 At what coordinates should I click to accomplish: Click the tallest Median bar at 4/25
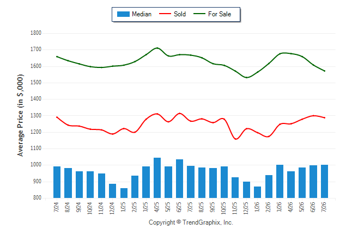tap(157, 178)
